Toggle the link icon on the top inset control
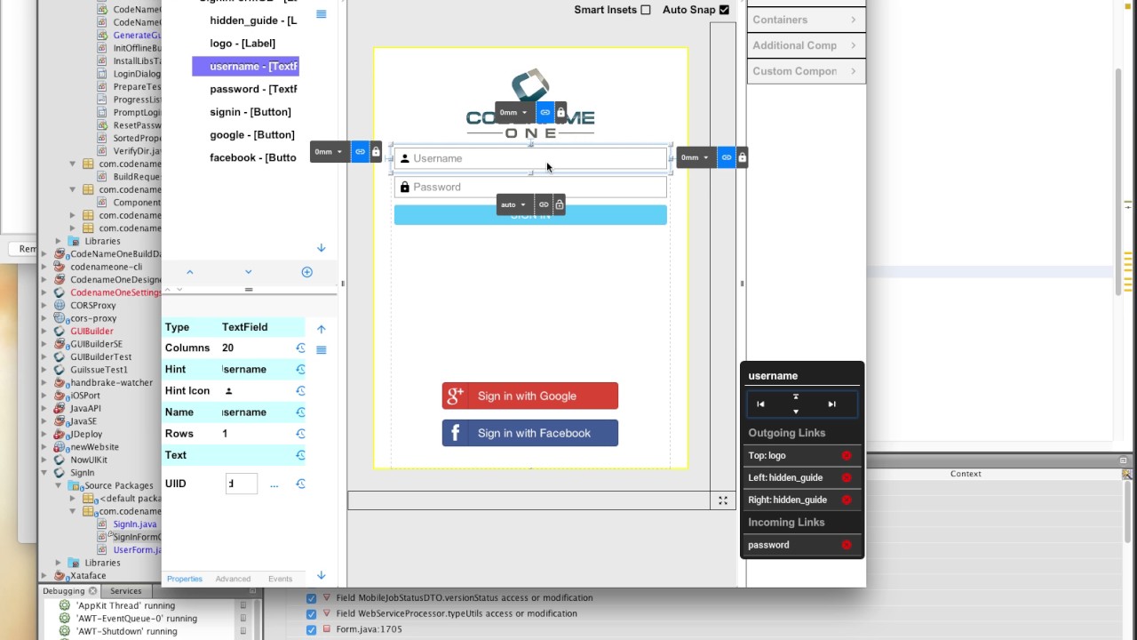Image resolution: width=1137 pixels, height=640 pixels. [545, 113]
